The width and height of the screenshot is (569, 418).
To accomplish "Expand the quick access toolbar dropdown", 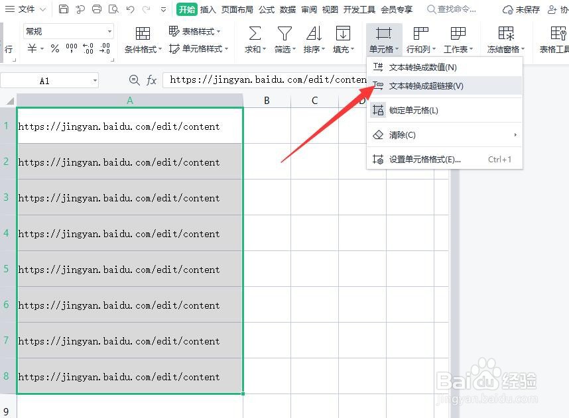I will (163, 9).
